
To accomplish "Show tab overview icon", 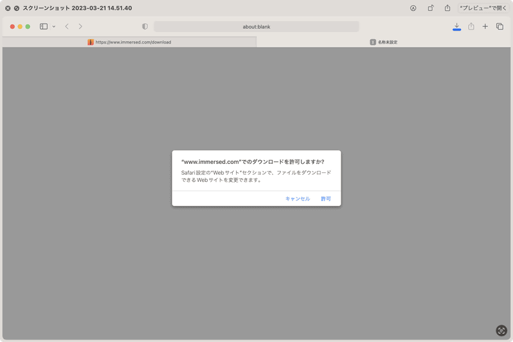I will 500,26.
